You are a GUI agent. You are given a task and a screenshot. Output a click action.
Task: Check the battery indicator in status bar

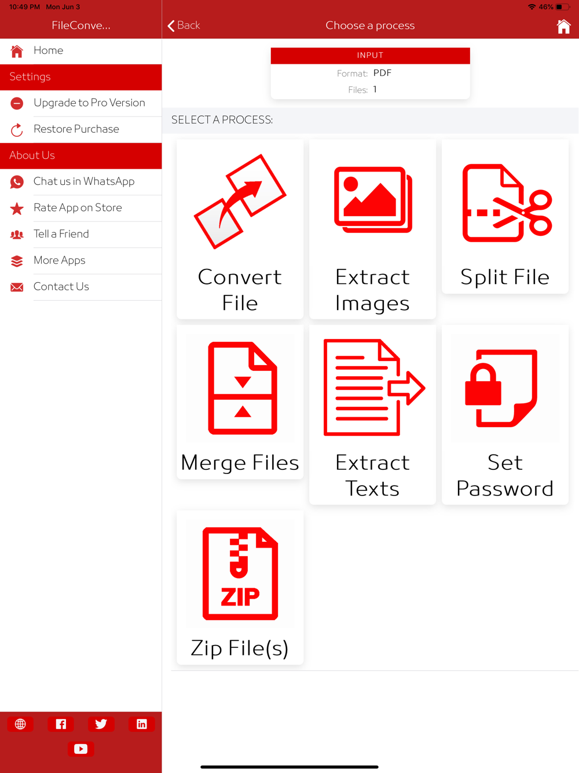coord(563,7)
